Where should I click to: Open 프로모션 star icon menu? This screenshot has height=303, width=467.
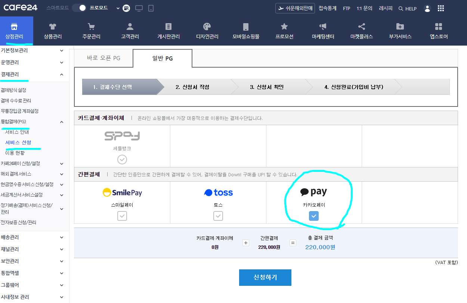click(284, 31)
